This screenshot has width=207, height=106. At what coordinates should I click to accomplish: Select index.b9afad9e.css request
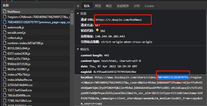(x=36, y=80)
